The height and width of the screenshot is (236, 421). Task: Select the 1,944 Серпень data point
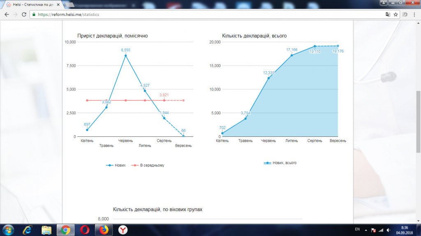(164, 118)
